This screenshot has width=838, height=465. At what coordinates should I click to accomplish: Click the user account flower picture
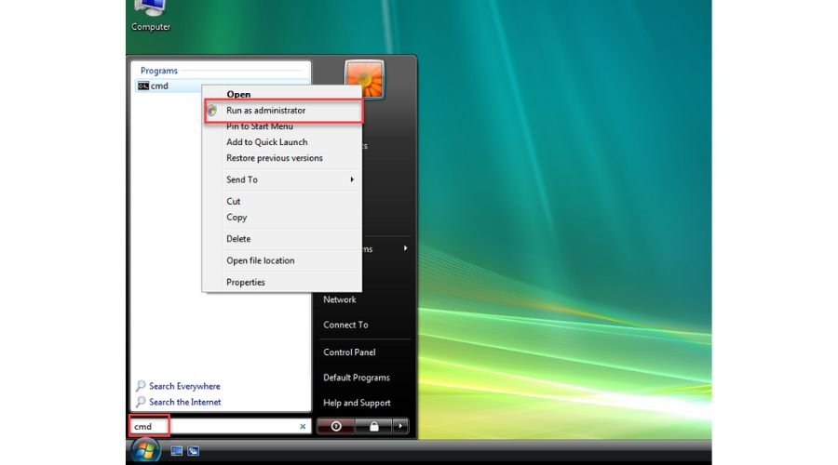[x=364, y=80]
